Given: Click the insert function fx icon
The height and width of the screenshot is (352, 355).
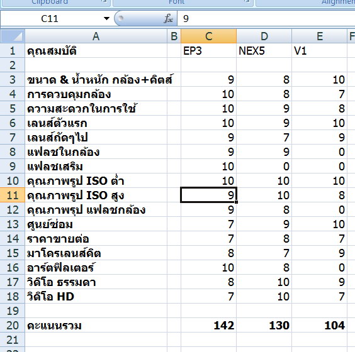Looking at the screenshot, I should point(169,18).
